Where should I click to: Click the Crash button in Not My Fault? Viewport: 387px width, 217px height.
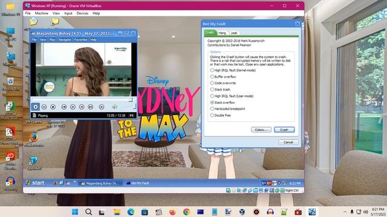click(284, 130)
